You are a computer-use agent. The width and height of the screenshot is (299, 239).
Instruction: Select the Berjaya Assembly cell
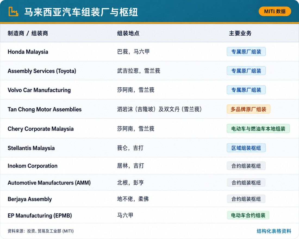(30, 199)
